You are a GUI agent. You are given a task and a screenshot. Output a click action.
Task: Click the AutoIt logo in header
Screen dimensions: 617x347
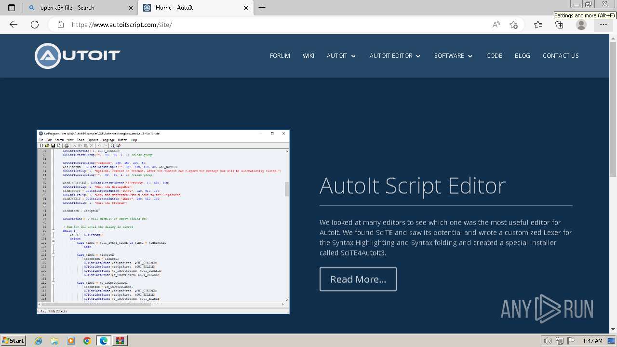[77, 56]
